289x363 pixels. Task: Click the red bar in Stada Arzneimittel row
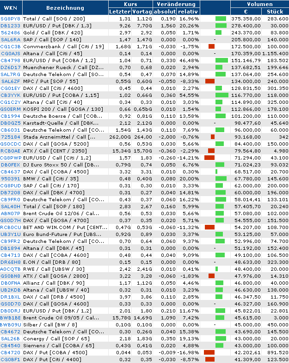[x=213, y=137]
